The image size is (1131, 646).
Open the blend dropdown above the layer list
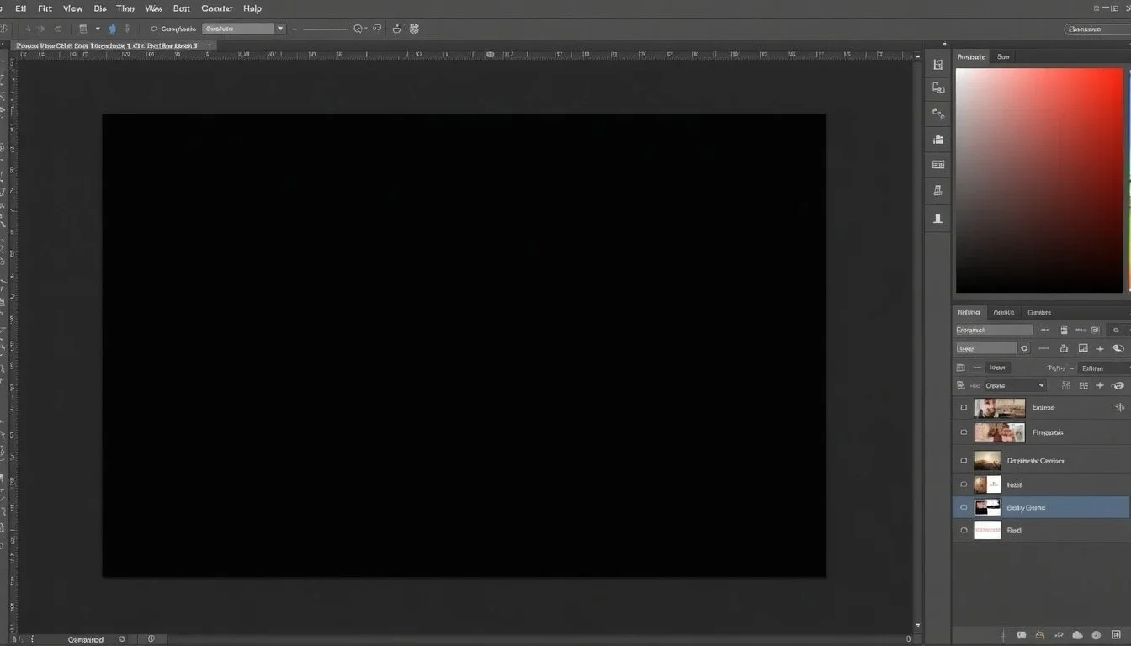(1014, 385)
